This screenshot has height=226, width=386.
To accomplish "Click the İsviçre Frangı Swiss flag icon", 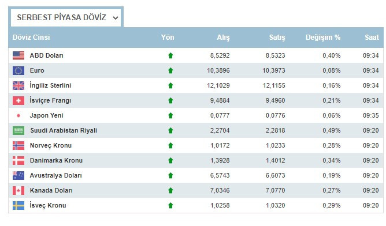I will pyautogui.click(x=18, y=100).
